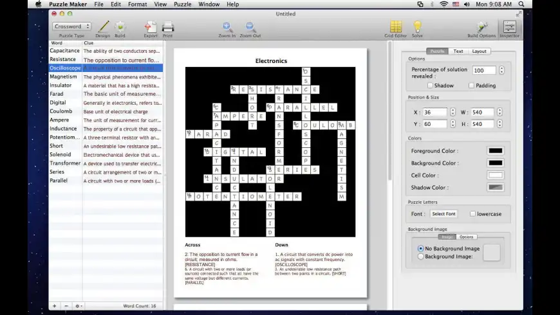Image resolution: width=560 pixels, height=315 pixels.
Task: Check the lowercase option
Action: pyautogui.click(x=473, y=213)
